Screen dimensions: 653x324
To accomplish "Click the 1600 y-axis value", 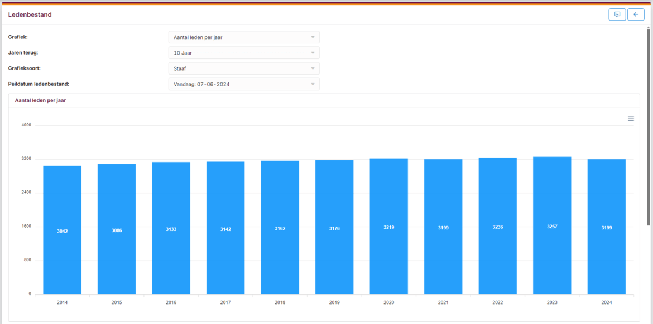I will 26,227.
